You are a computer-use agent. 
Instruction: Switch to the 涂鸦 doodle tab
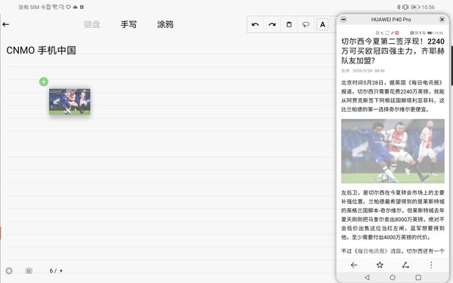[165, 25]
